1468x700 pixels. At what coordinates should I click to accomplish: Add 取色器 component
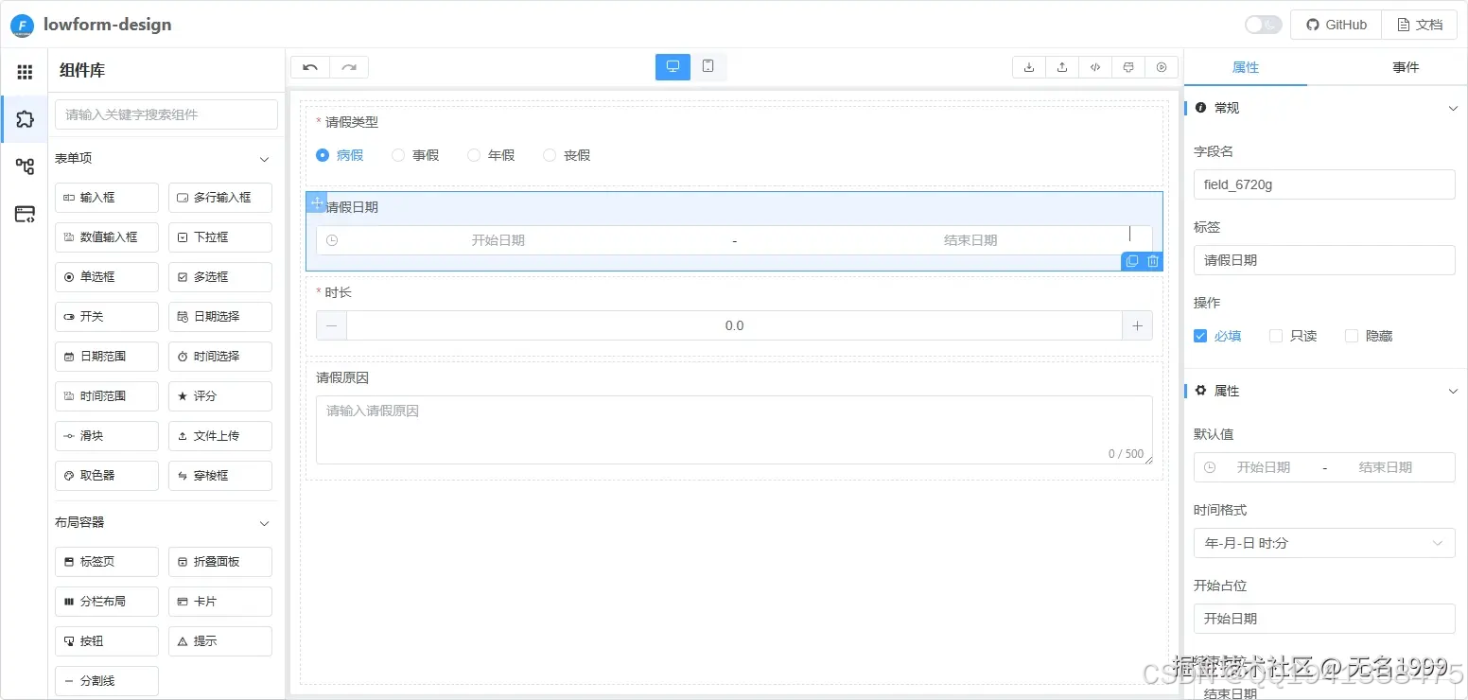(106, 476)
